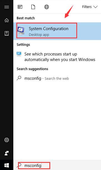Open System Configuration desktop app
101x170 pixels.
click(x=57, y=31)
